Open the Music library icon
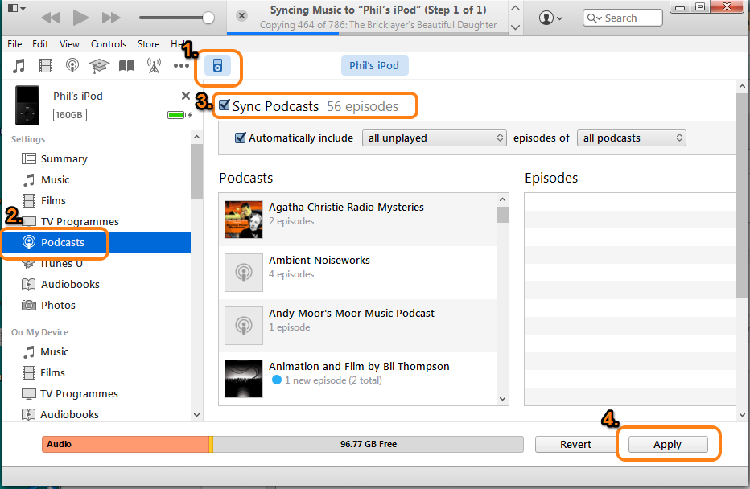 (x=19, y=65)
